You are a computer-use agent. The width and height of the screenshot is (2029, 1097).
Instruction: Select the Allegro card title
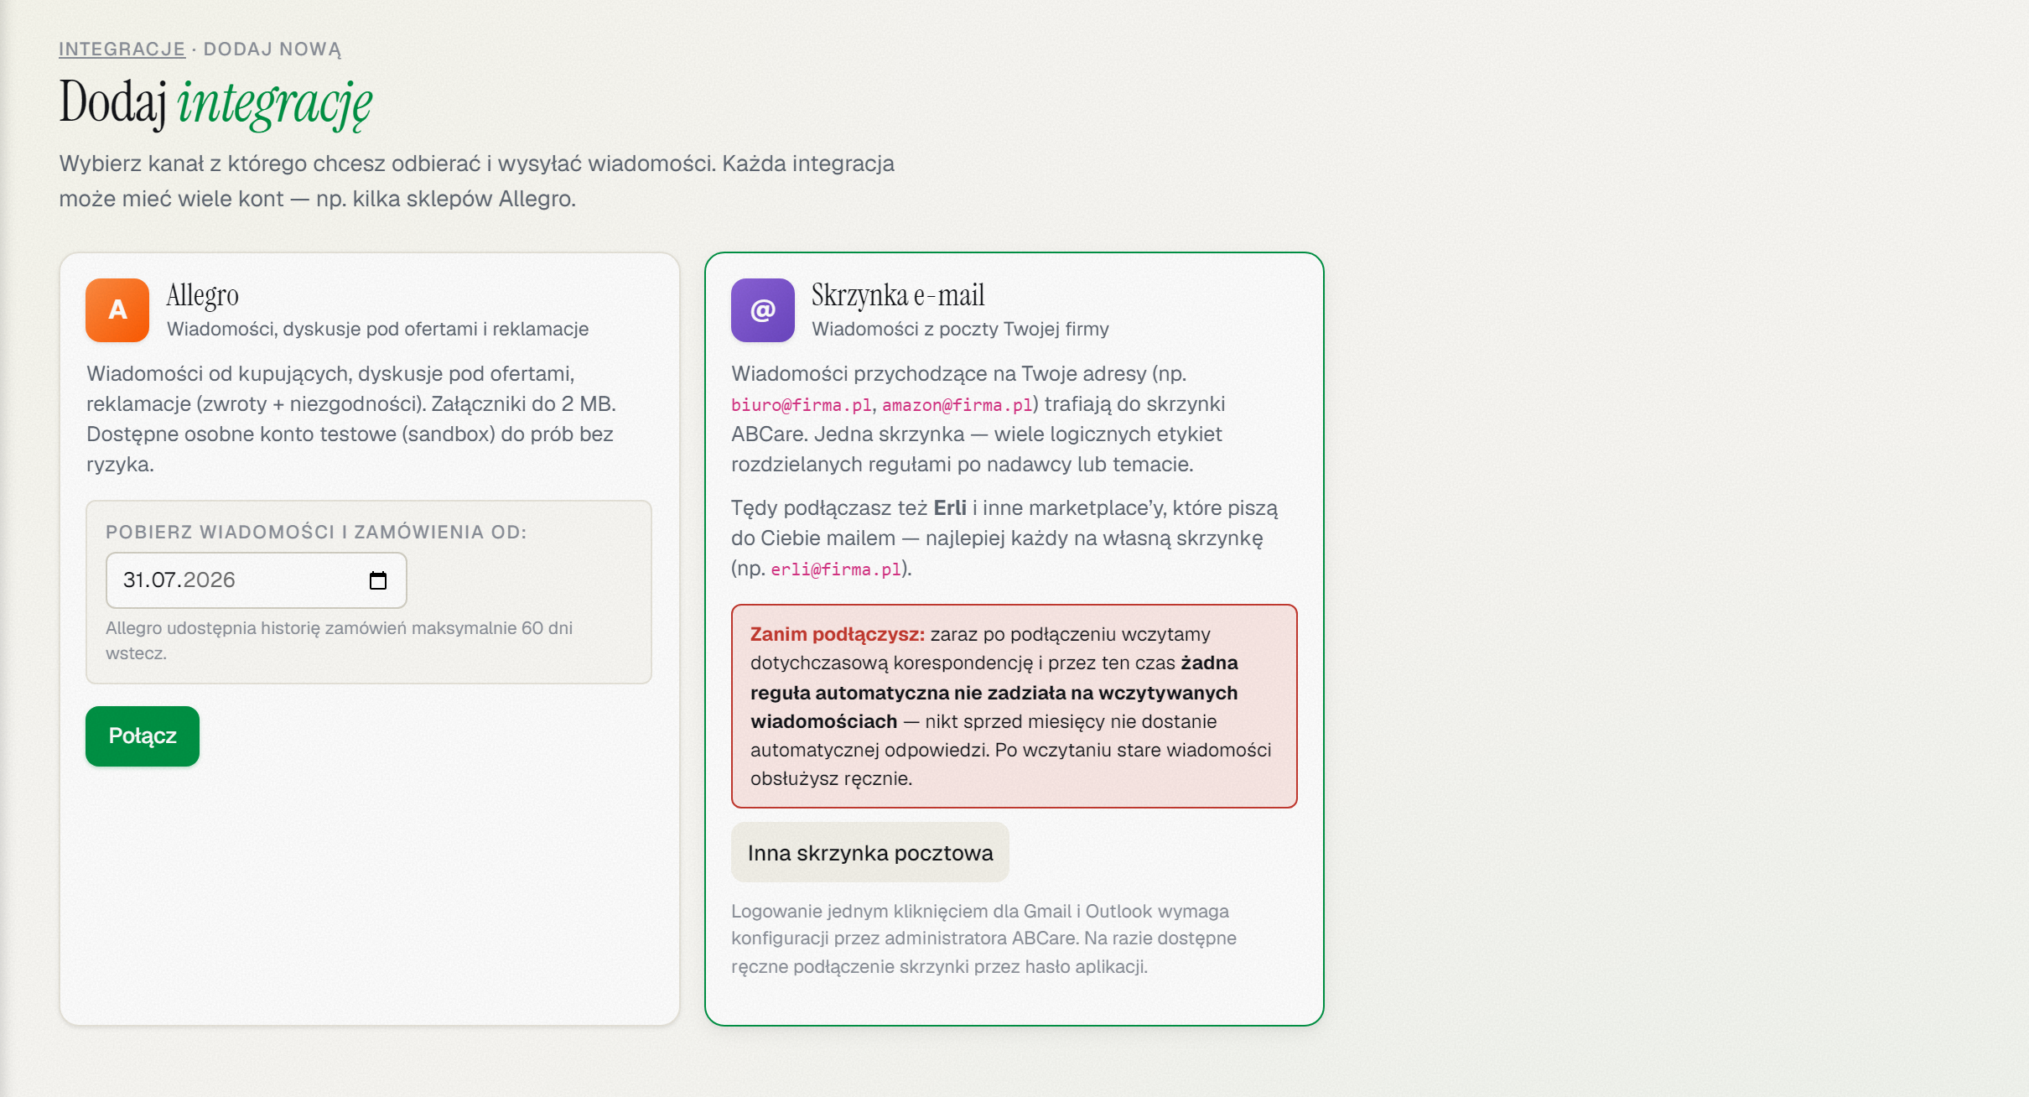203,295
